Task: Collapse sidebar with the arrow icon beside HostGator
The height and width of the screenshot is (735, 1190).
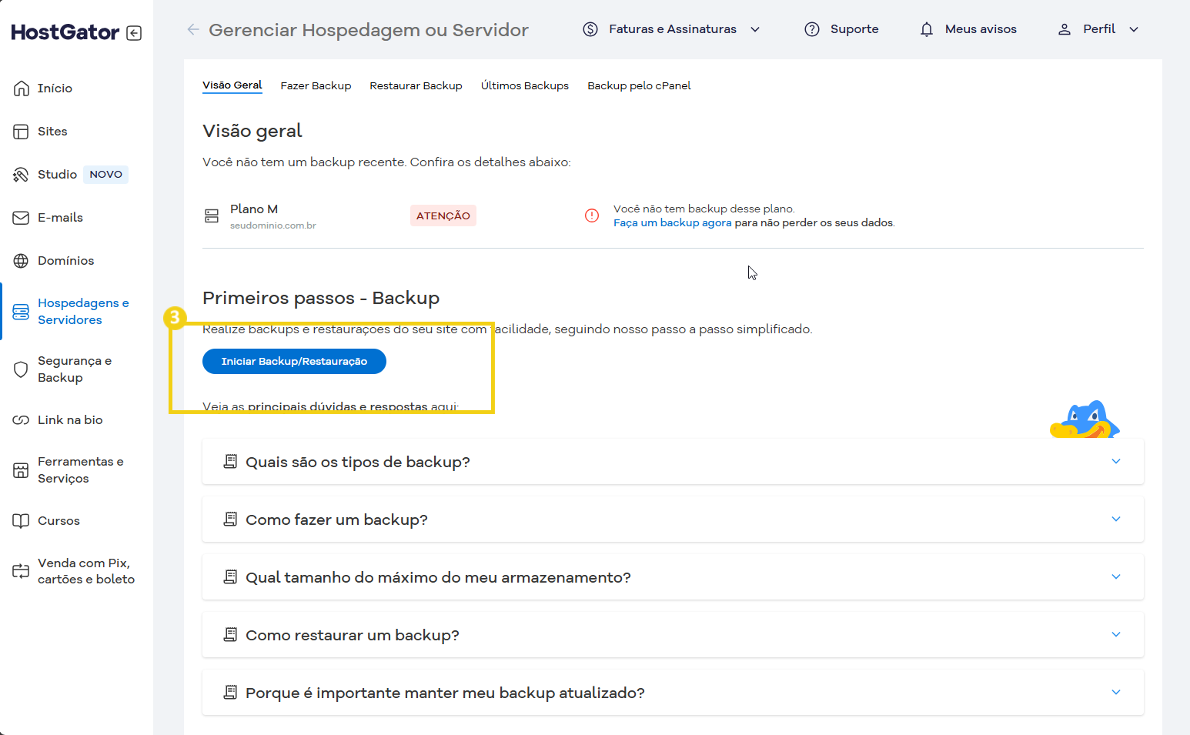Action: 134,33
